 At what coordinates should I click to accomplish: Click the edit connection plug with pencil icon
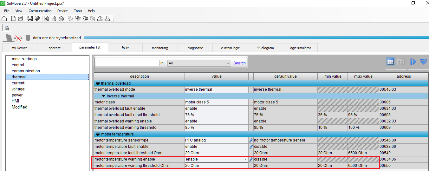click(78, 18)
